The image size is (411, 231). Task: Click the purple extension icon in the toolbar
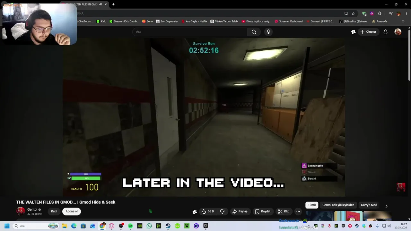coord(372,13)
